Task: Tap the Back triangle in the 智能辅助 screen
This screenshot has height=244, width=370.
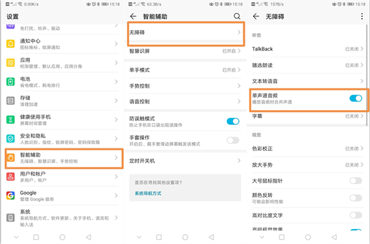Action: click(211, 237)
